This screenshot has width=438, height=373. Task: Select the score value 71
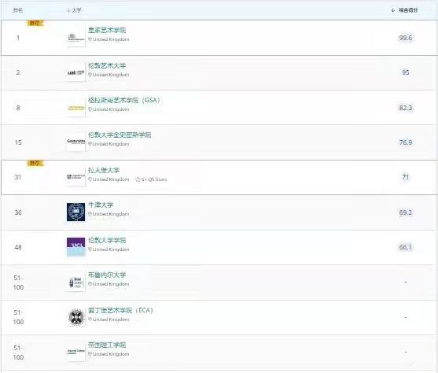pos(406,177)
